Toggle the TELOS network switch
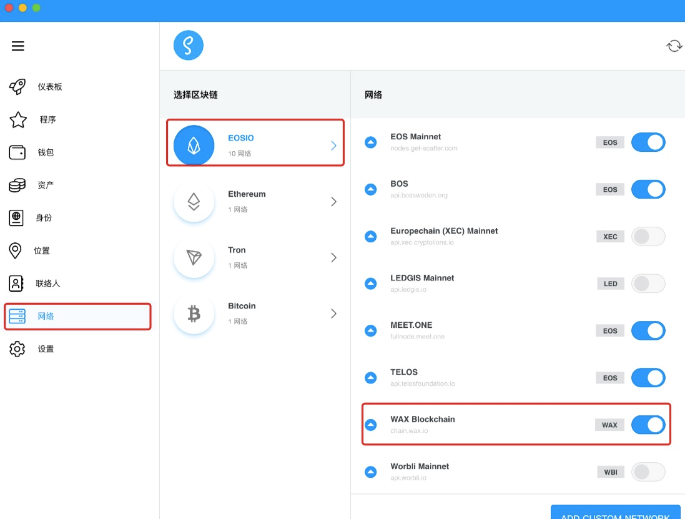 point(648,377)
